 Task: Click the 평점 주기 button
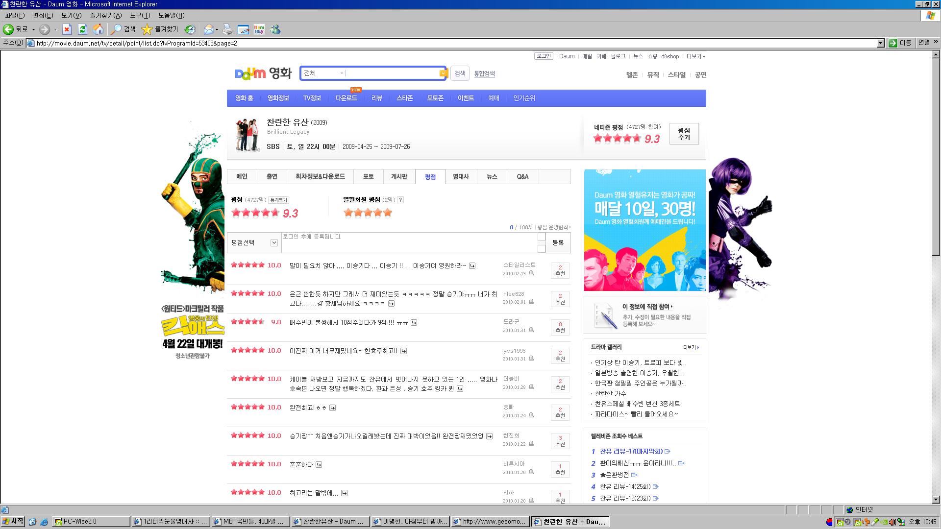click(684, 134)
